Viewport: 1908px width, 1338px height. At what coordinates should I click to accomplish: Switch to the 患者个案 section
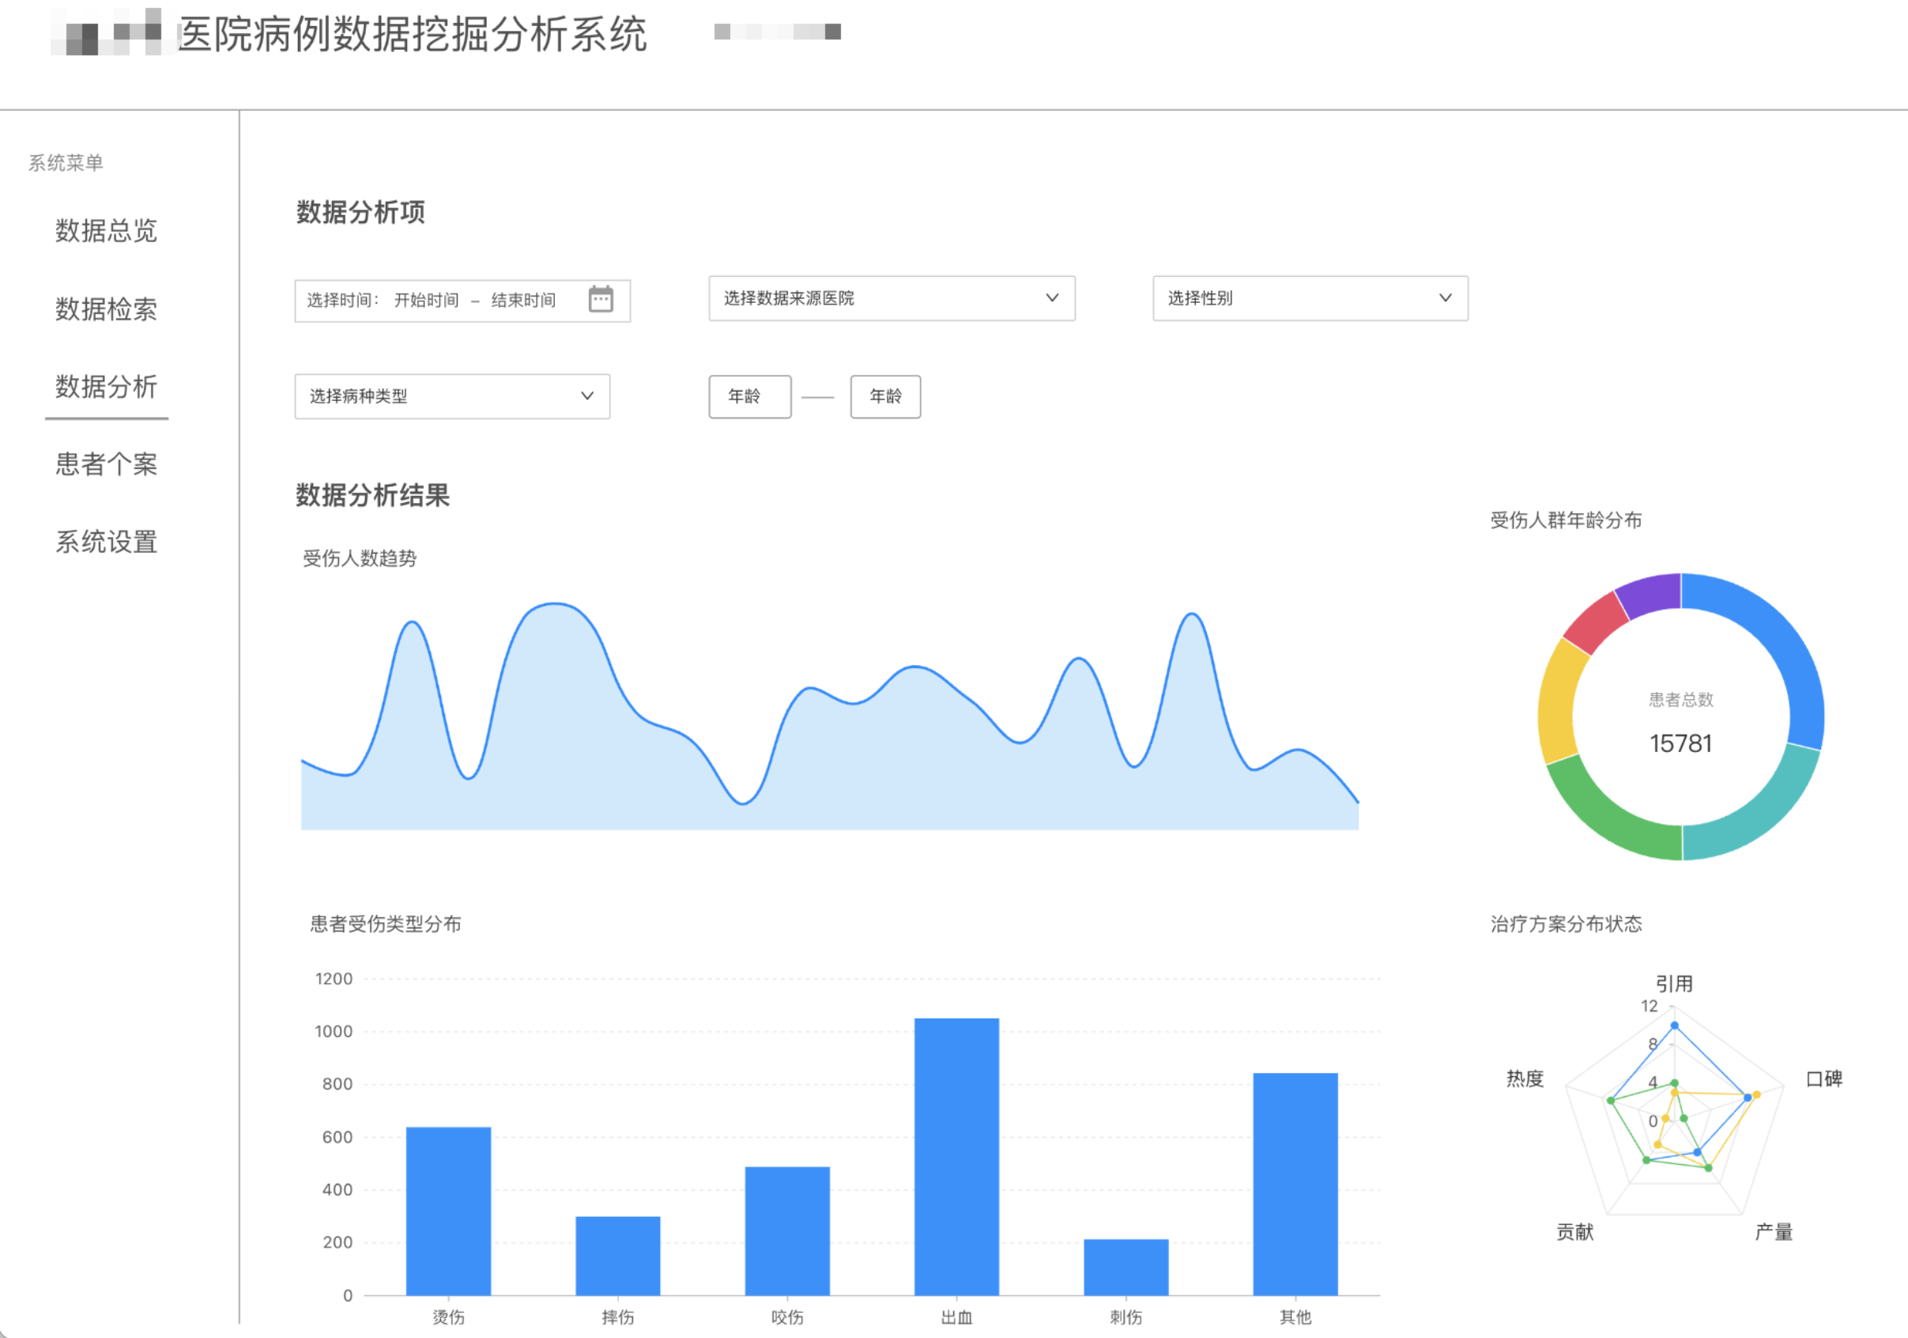pyautogui.click(x=107, y=465)
